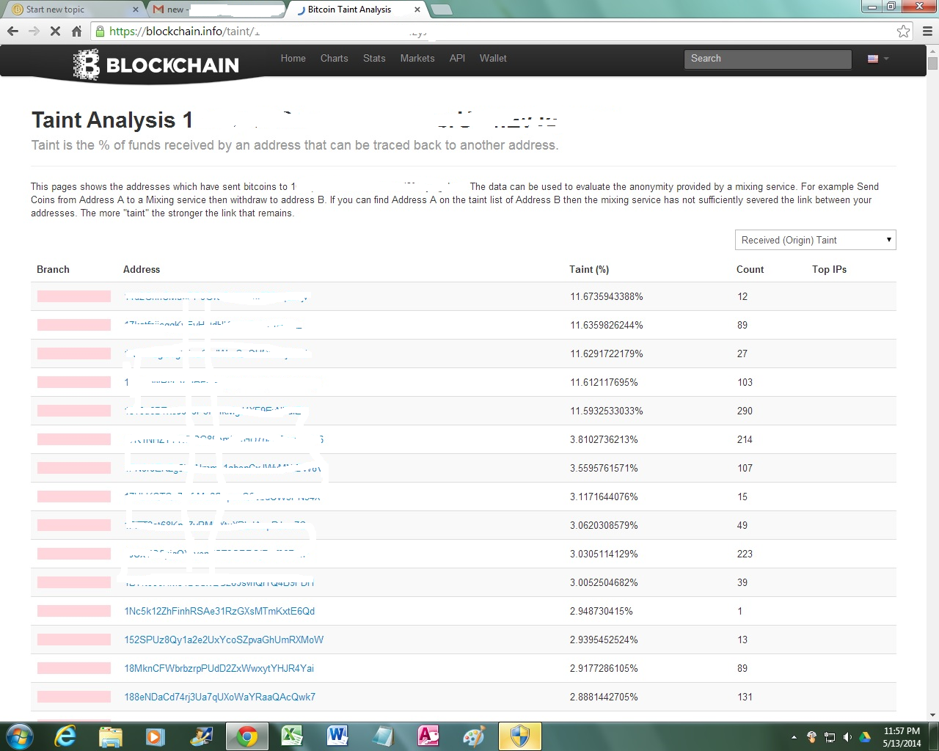Open address 152SPUz8Qy1a2e2UxYcoSZpvaGhUmRXMoW
The width and height of the screenshot is (939, 751).
(x=224, y=640)
